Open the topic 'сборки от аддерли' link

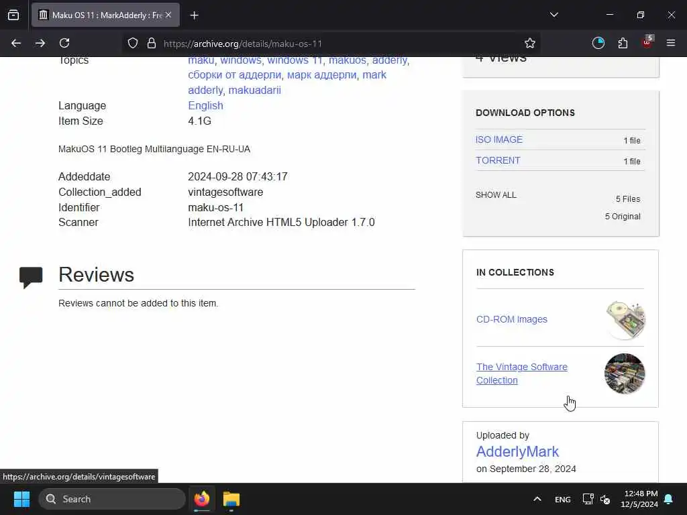tap(234, 75)
